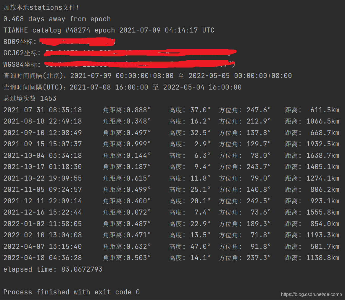Image resolution: width=345 pixels, height=300 pixels.
Task: Click timestamp 2021-10-22 19:09:55
Action: [x=43, y=178]
